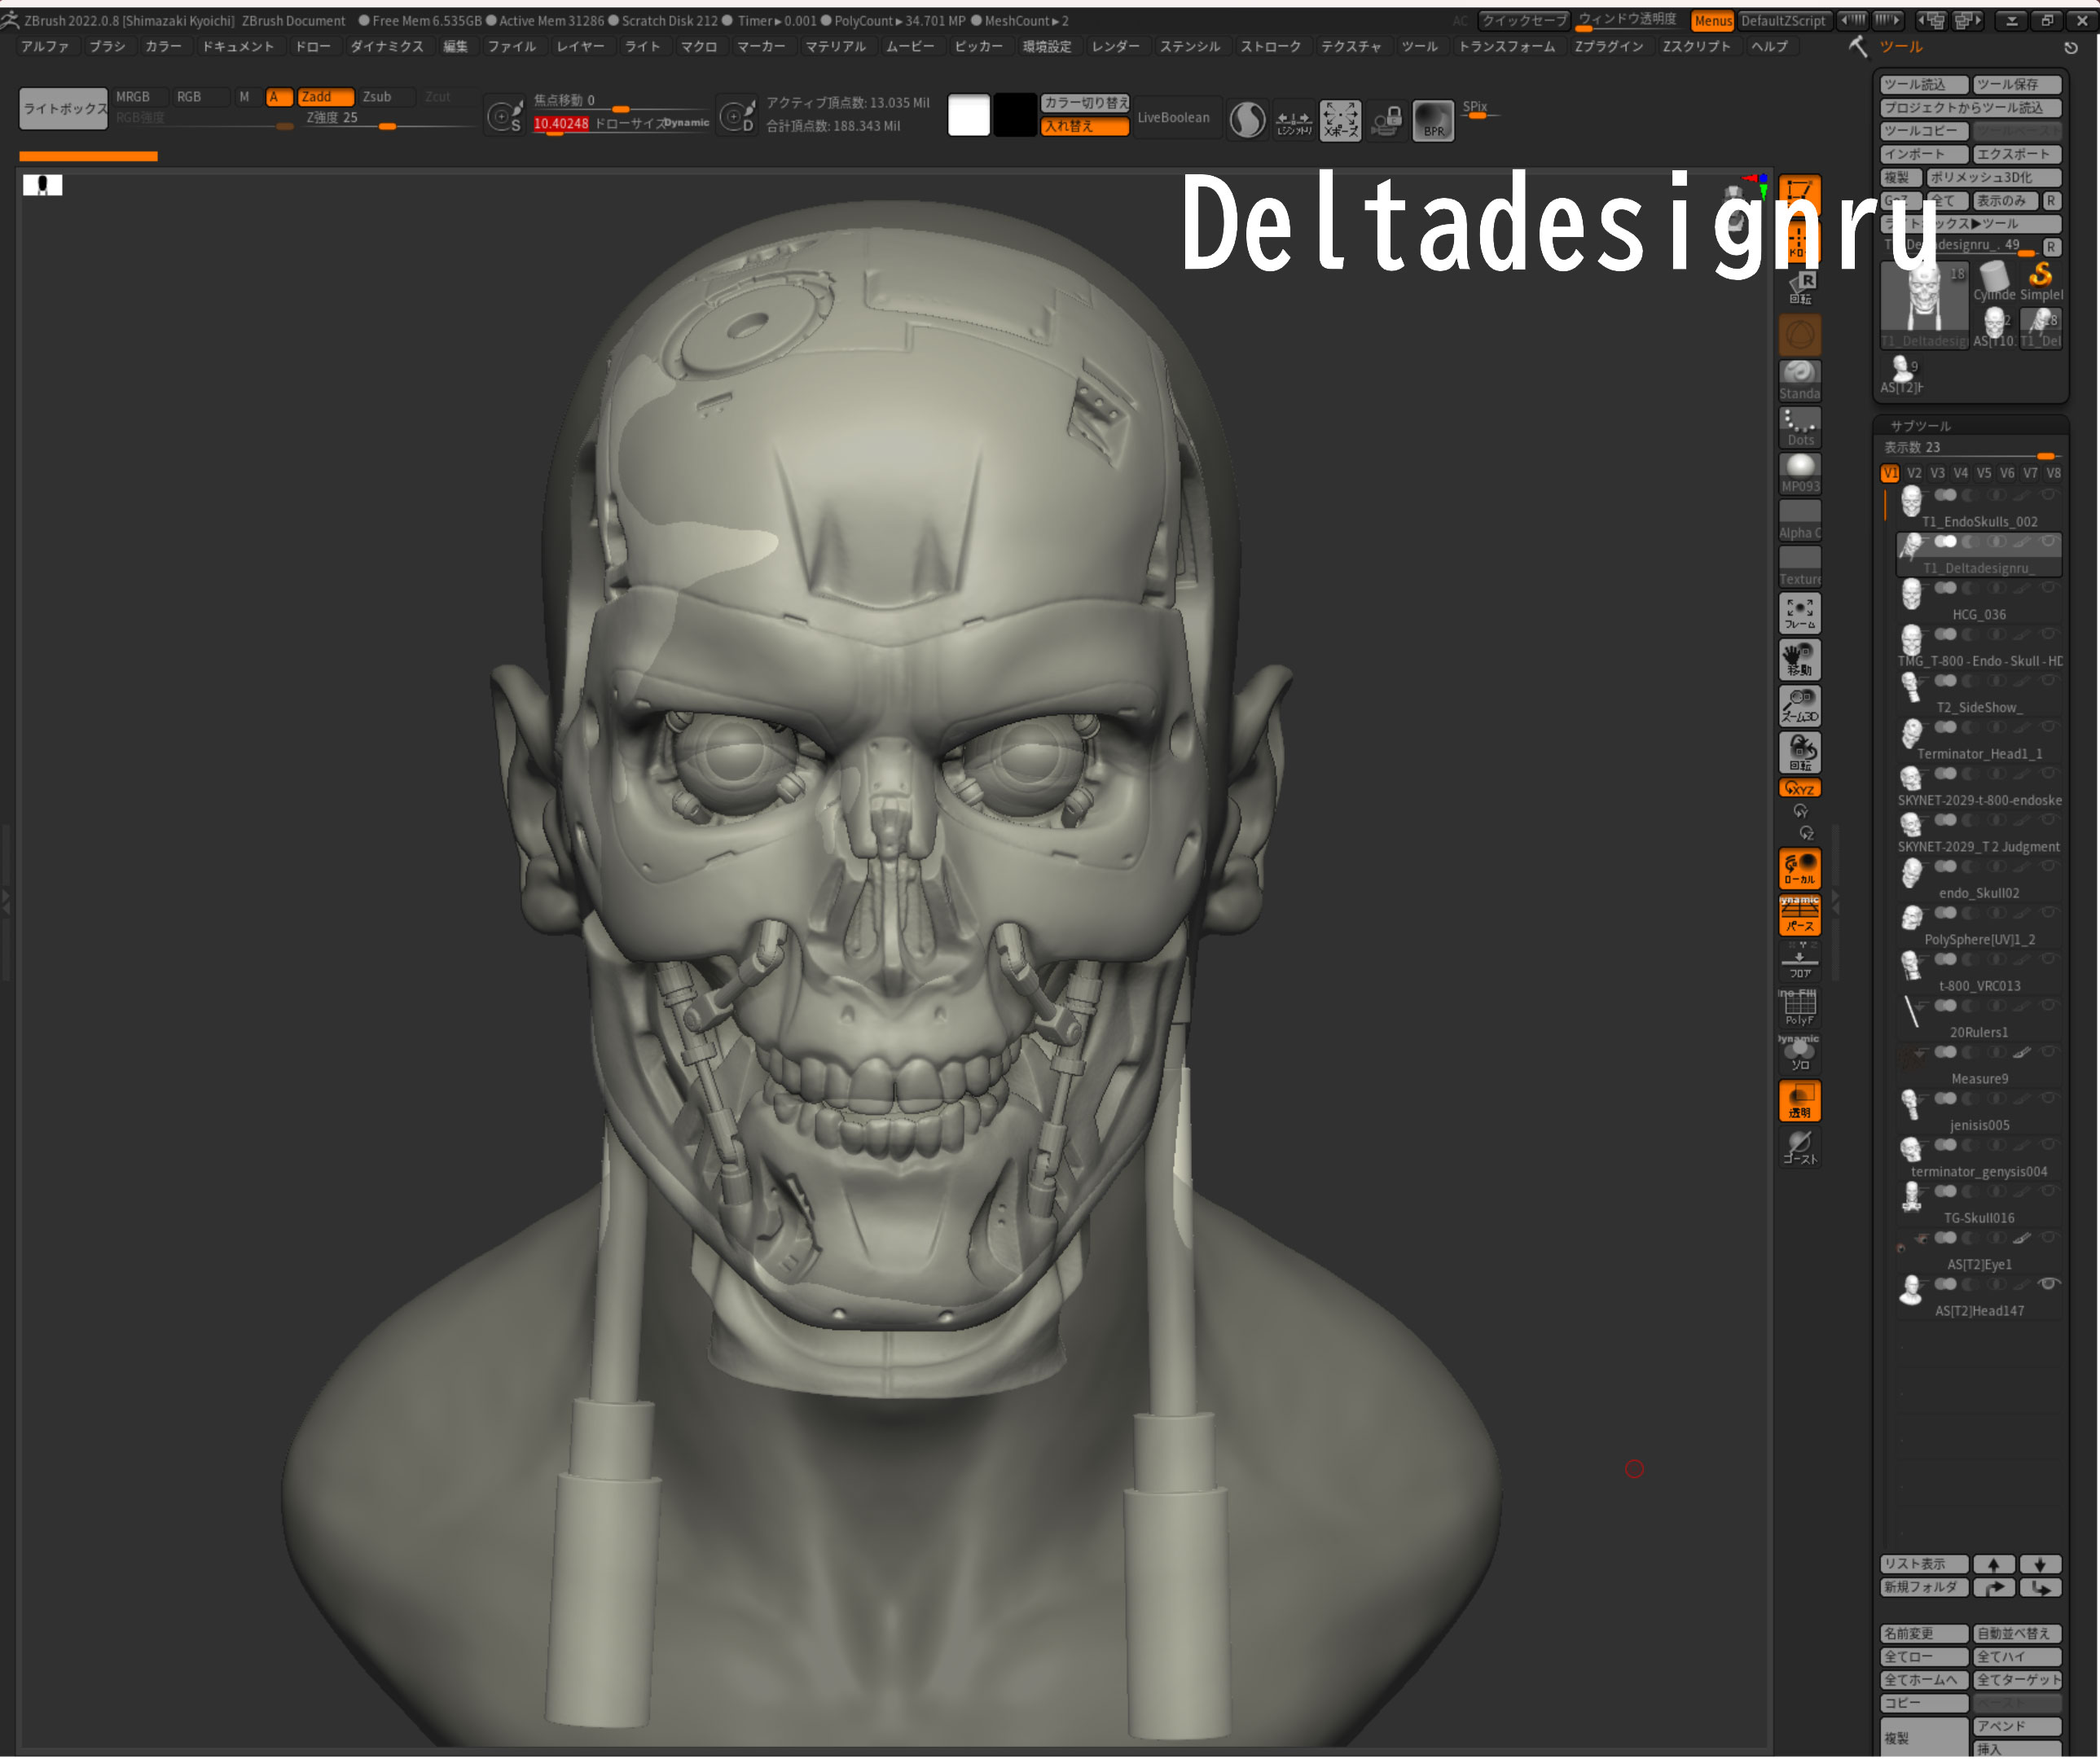Click the ポリメッシュ3D化 button
The height and width of the screenshot is (1759, 2100).
point(1993,178)
